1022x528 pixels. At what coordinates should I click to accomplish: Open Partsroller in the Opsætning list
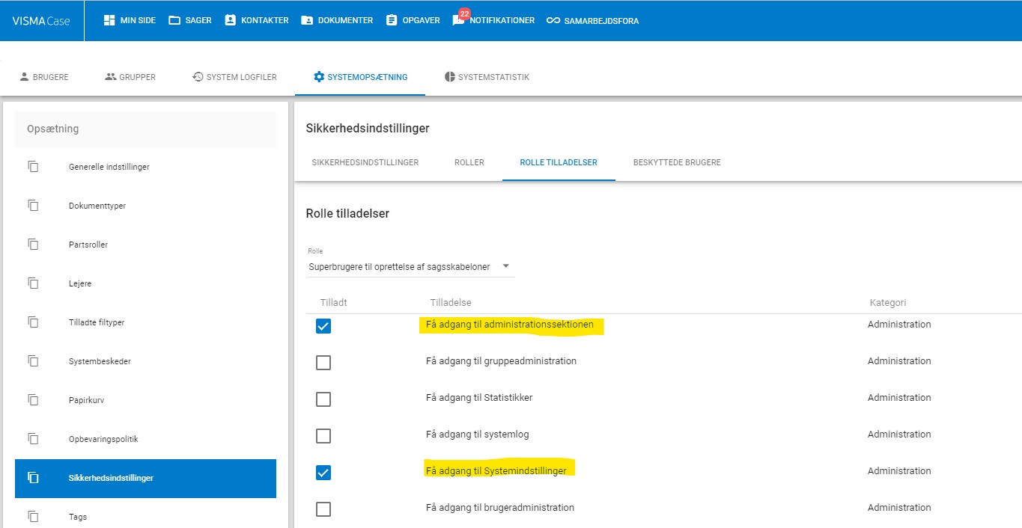coord(145,245)
